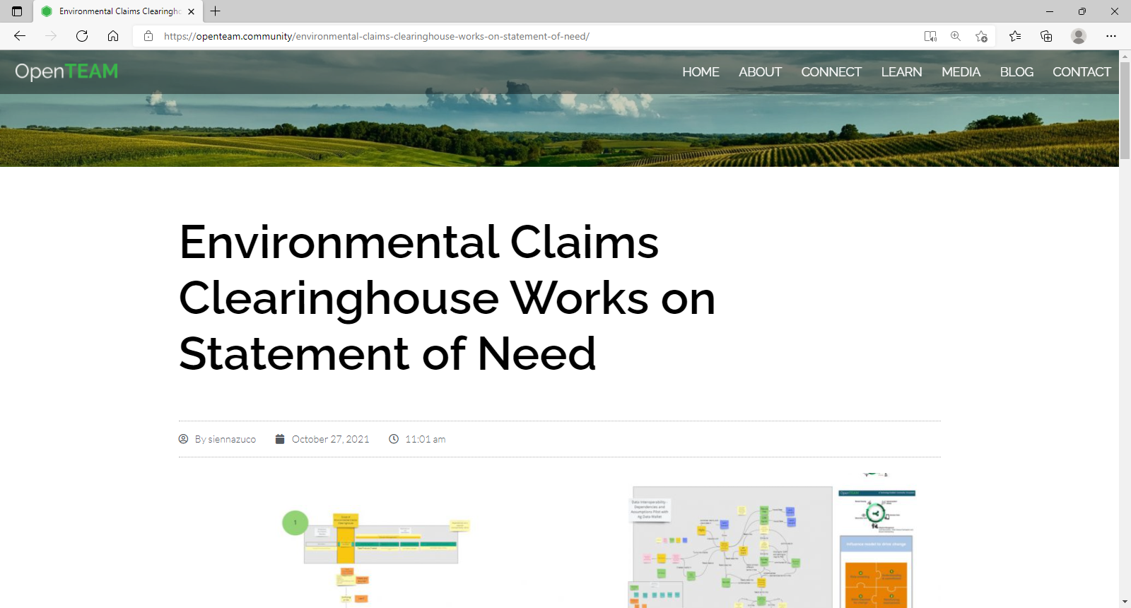Click the vertical scrollbar thumb
Viewport: 1131px width, 608px height.
(1125, 110)
